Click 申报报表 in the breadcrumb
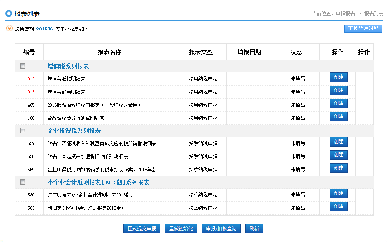 [345, 13]
